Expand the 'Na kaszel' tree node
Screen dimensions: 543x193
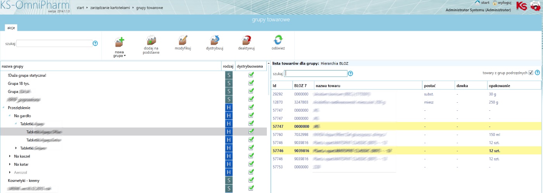pyautogui.click(x=10, y=156)
